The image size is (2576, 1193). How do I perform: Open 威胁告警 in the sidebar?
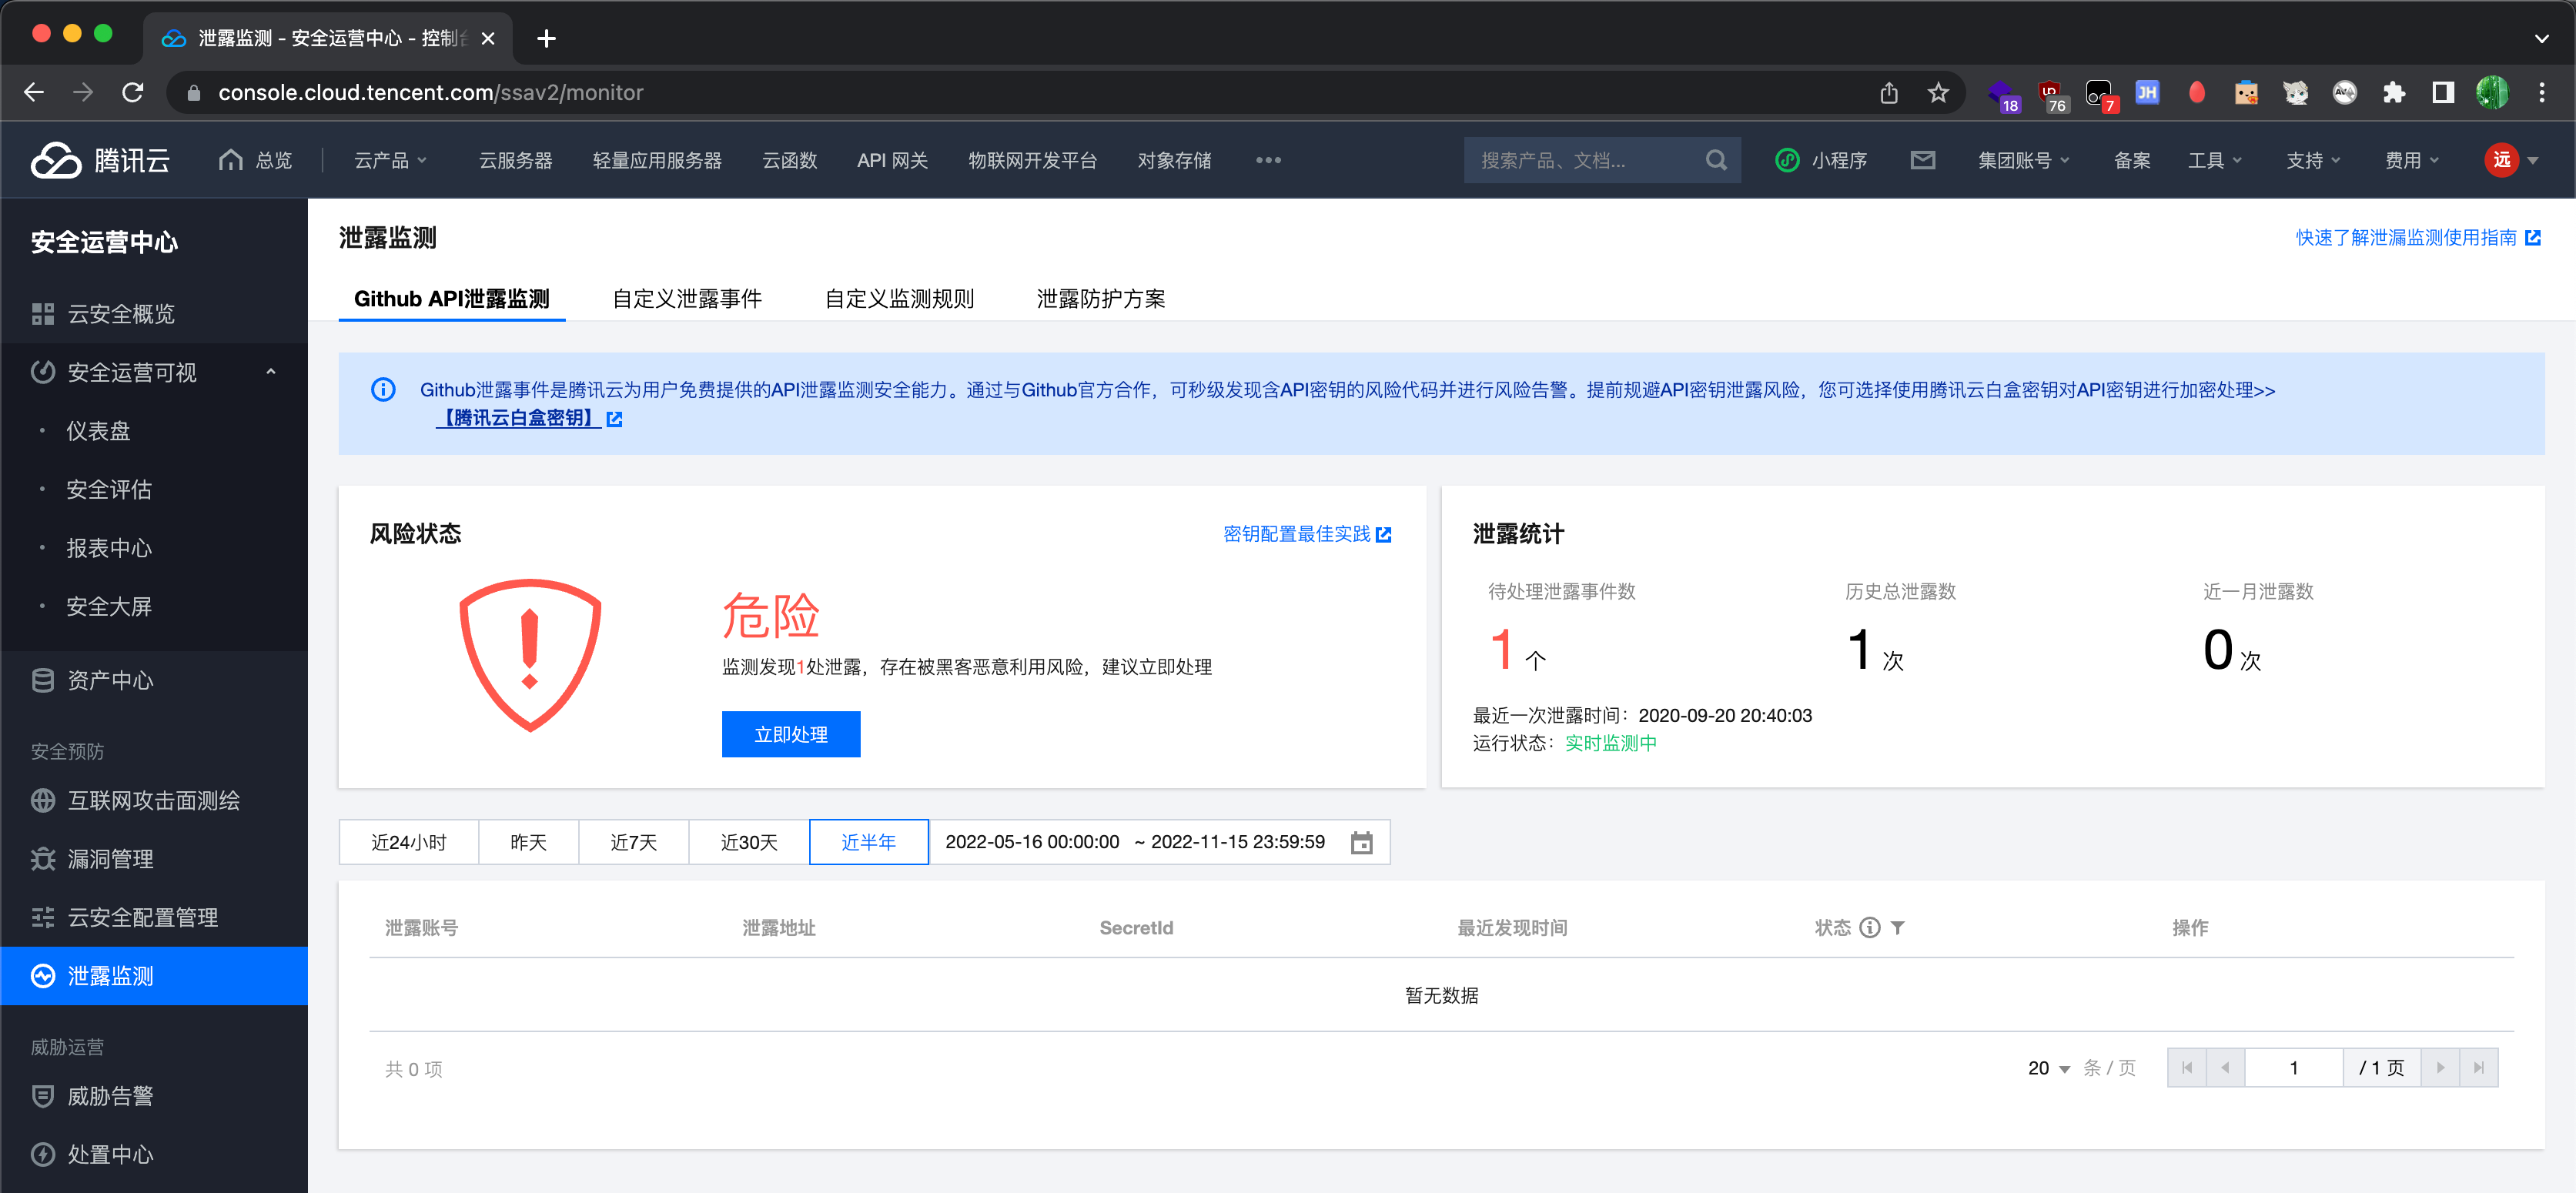155,1096
